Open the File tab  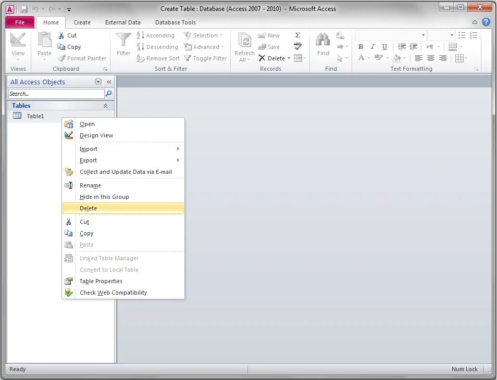[x=20, y=22]
